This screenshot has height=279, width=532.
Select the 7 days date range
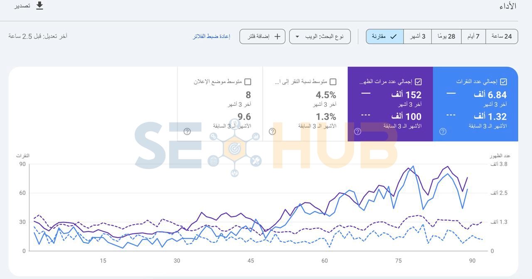pyautogui.click(x=473, y=37)
